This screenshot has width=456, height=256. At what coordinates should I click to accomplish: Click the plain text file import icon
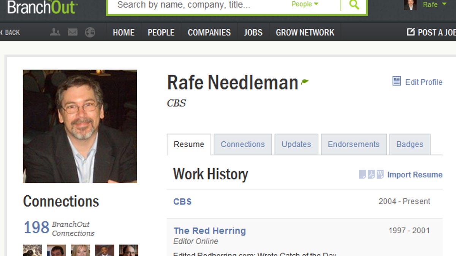(363, 174)
